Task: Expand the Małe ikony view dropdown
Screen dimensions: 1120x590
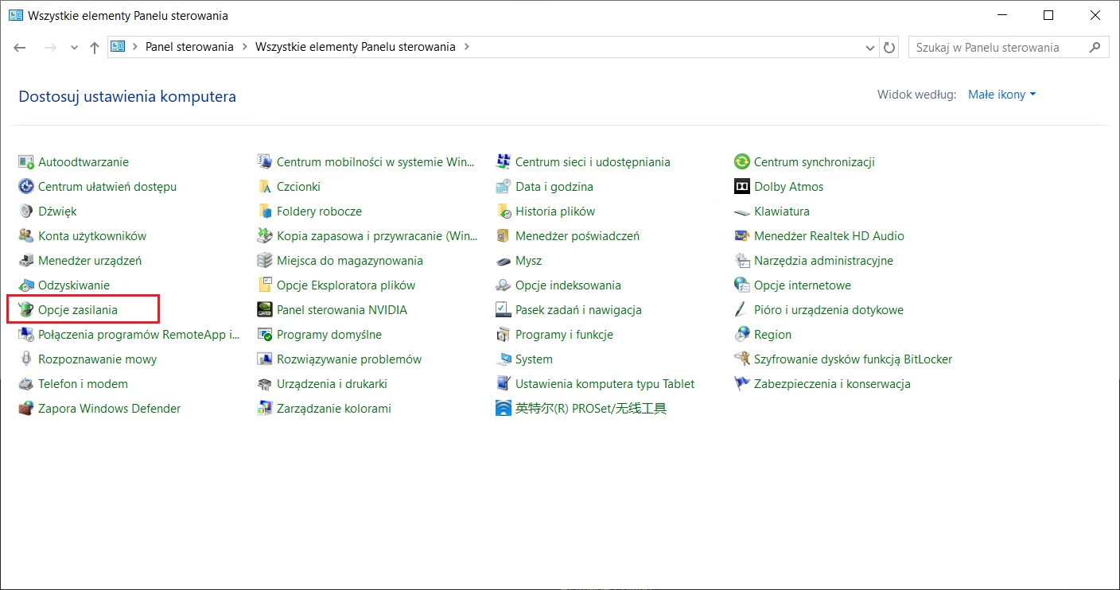Action: 1001,95
